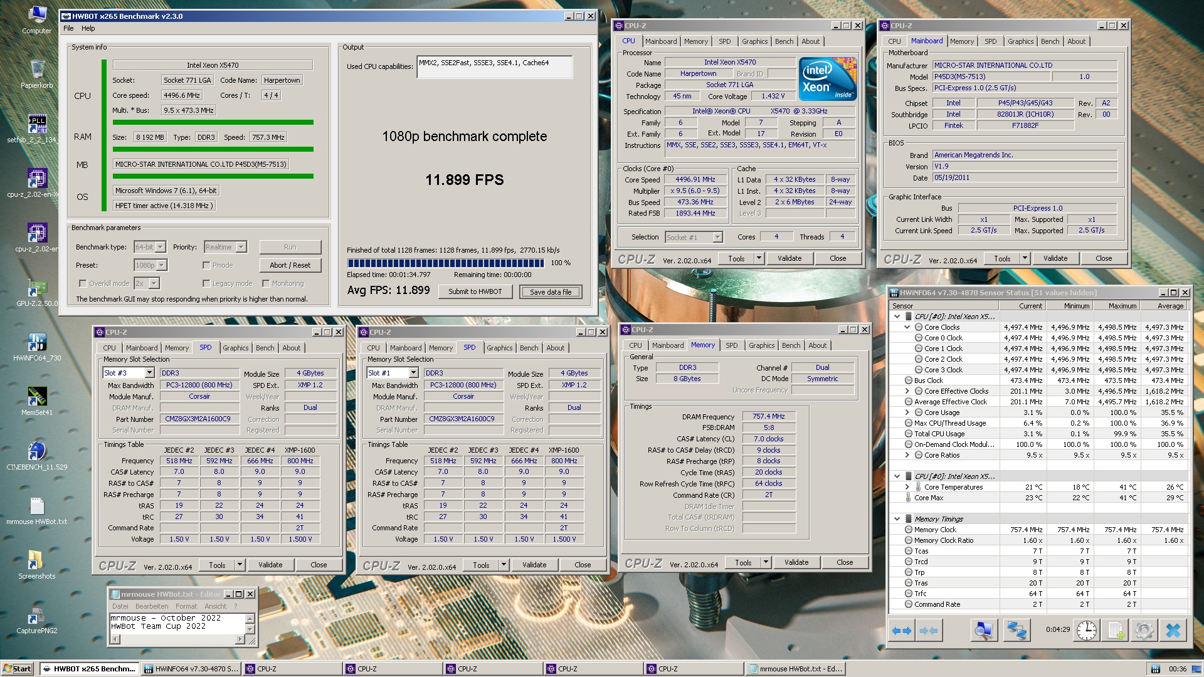Open Mainboard tab in Slot #3 CPU-Z window

coord(142,348)
